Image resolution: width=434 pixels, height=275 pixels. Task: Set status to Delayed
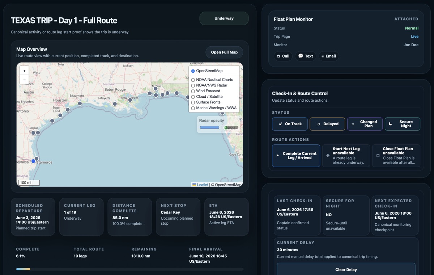coord(327,124)
